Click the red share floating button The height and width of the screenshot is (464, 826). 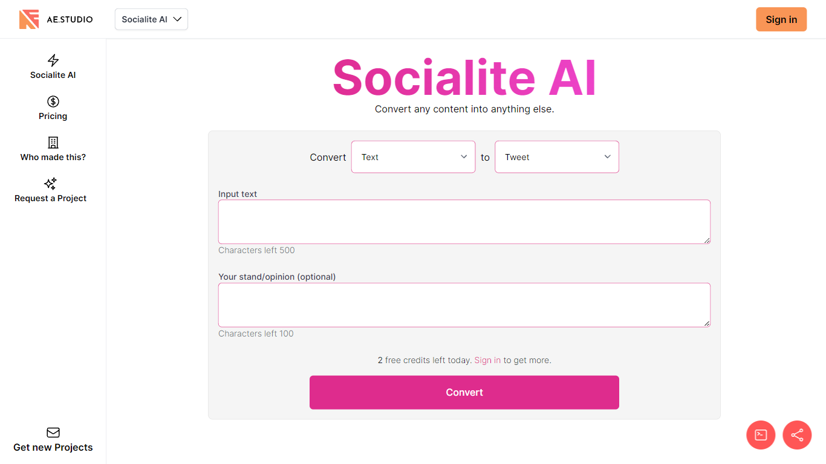(797, 435)
